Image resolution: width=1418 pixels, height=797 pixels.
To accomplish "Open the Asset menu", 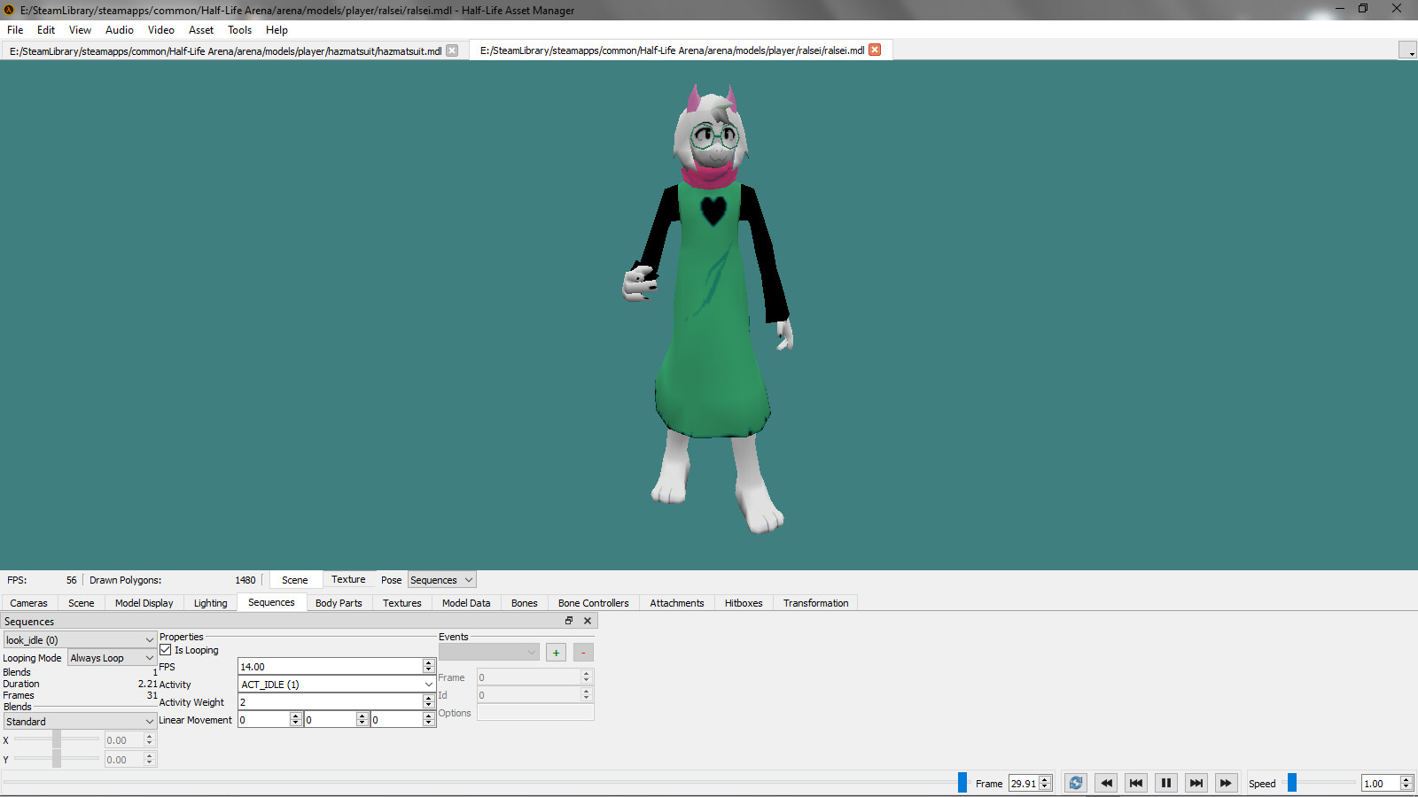I will click(x=201, y=30).
